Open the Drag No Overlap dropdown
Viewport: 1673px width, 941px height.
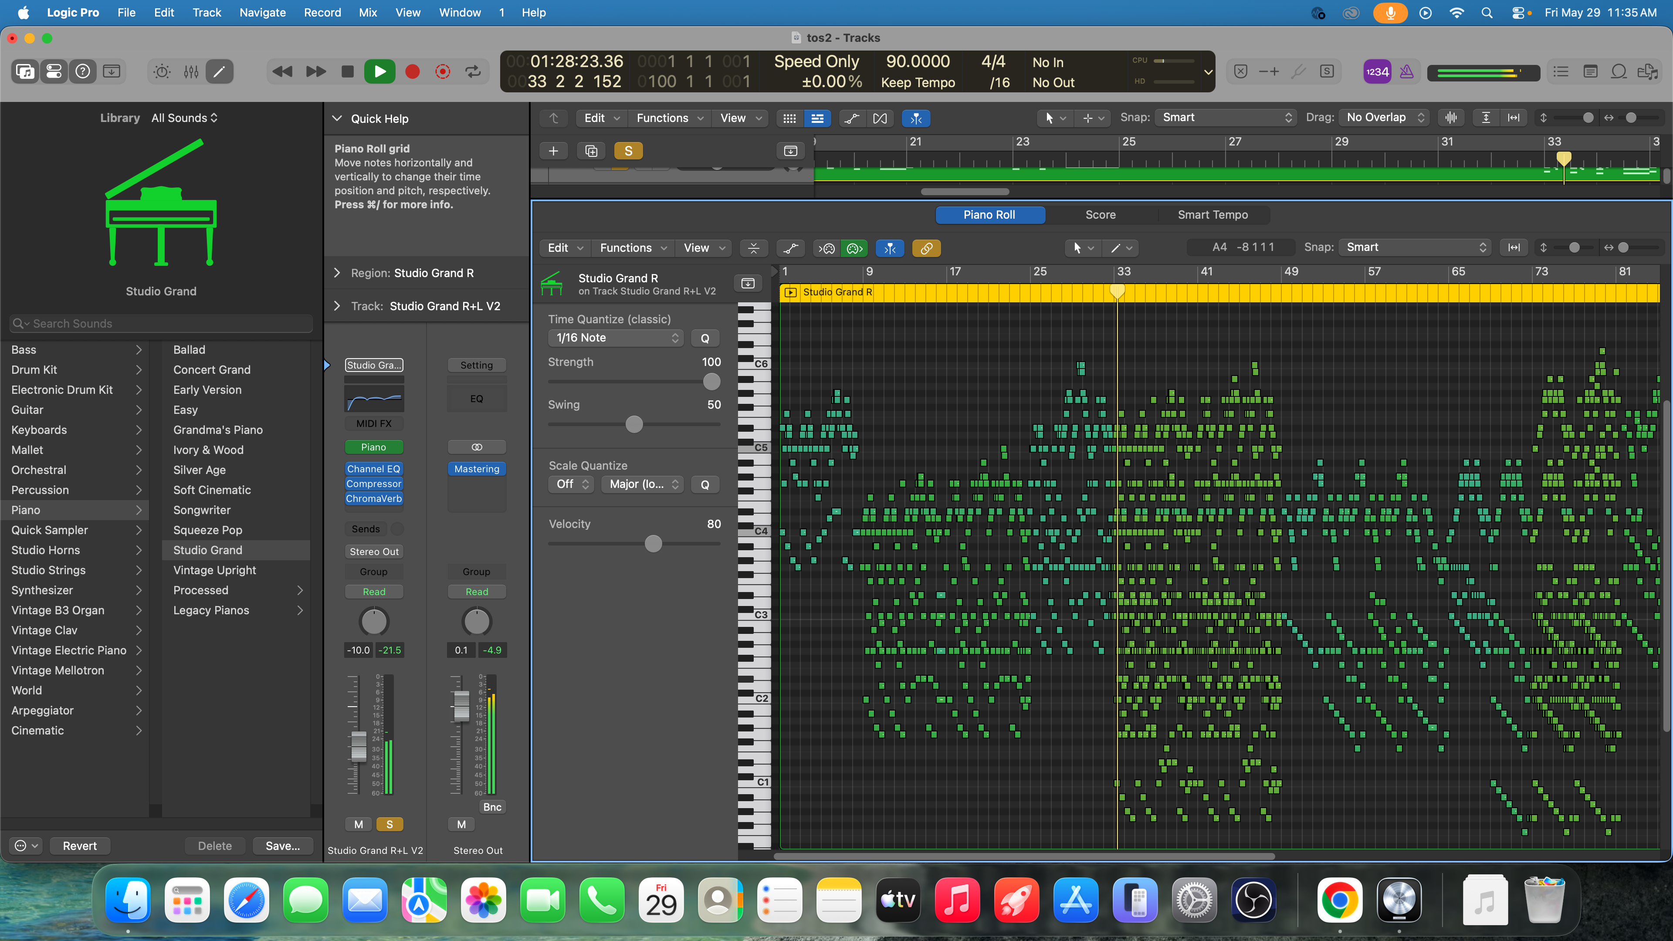click(1383, 118)
